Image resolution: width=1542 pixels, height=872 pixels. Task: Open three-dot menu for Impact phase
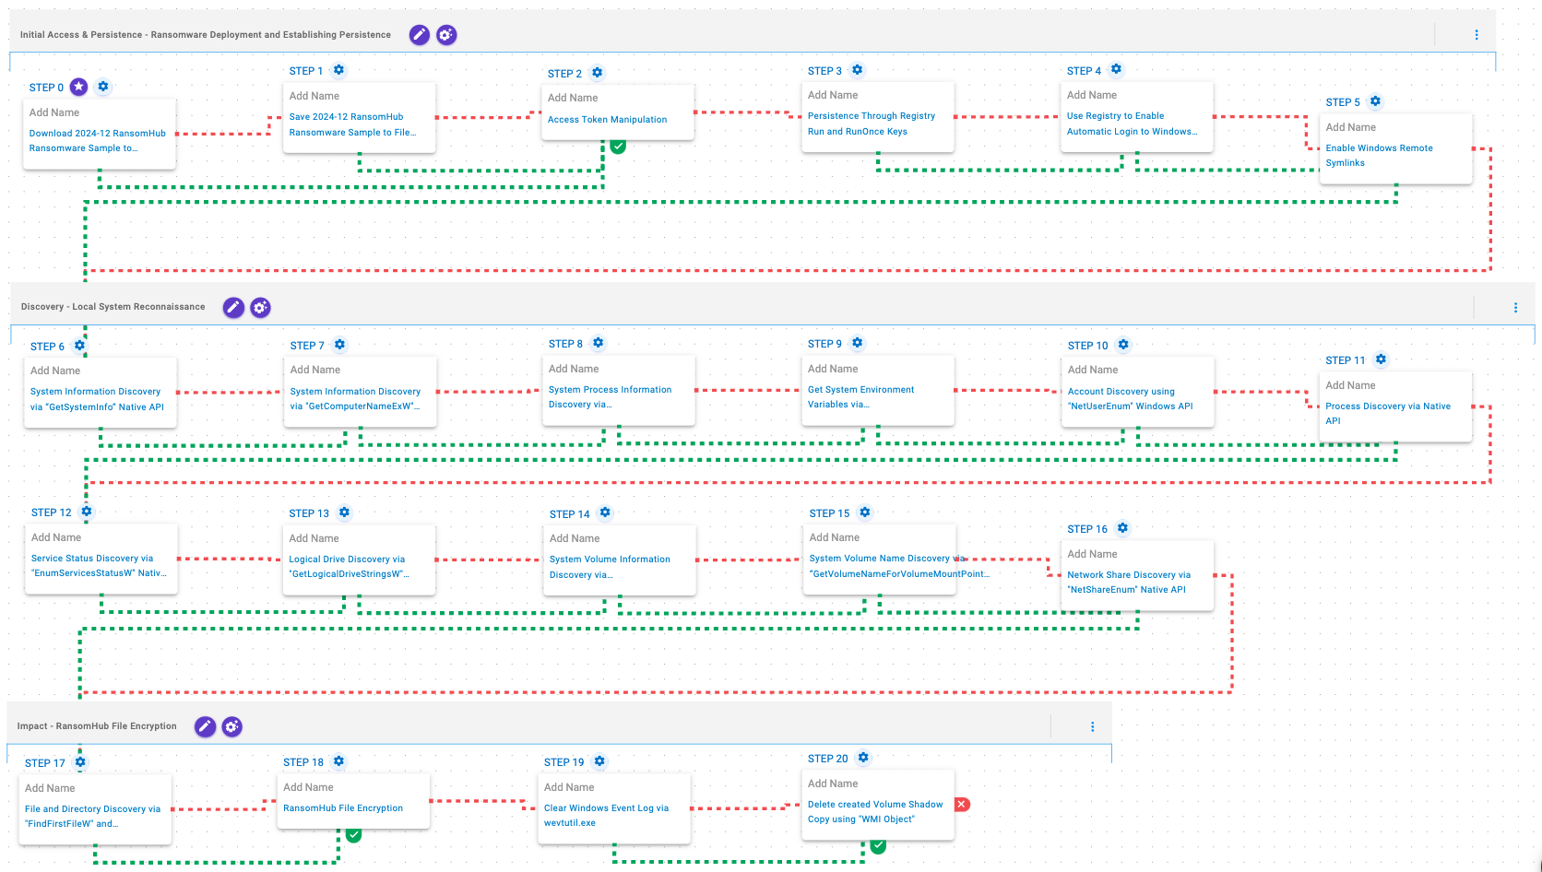(x=1093, y=726)
